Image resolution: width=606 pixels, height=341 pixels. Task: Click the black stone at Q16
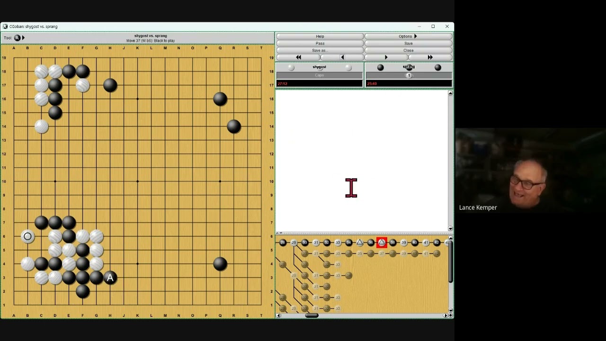tap(220, 99)
